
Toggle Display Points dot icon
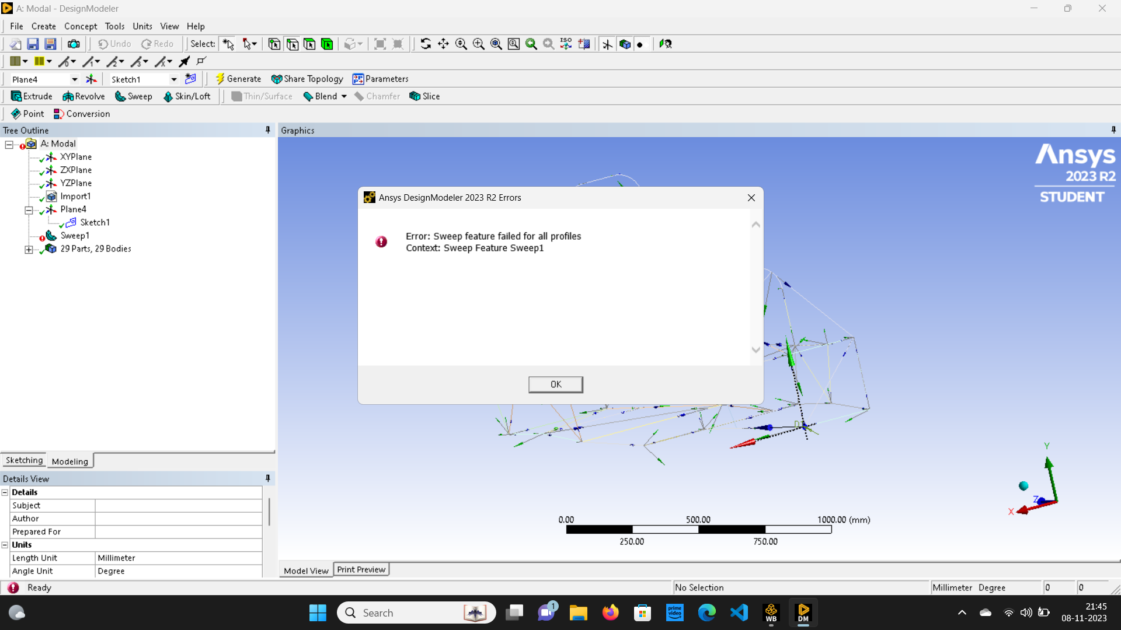[x=640, y=44]
